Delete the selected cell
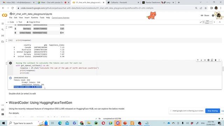This screenshot has width=224, height=126. pyautogui.click(x=216, y=60)
